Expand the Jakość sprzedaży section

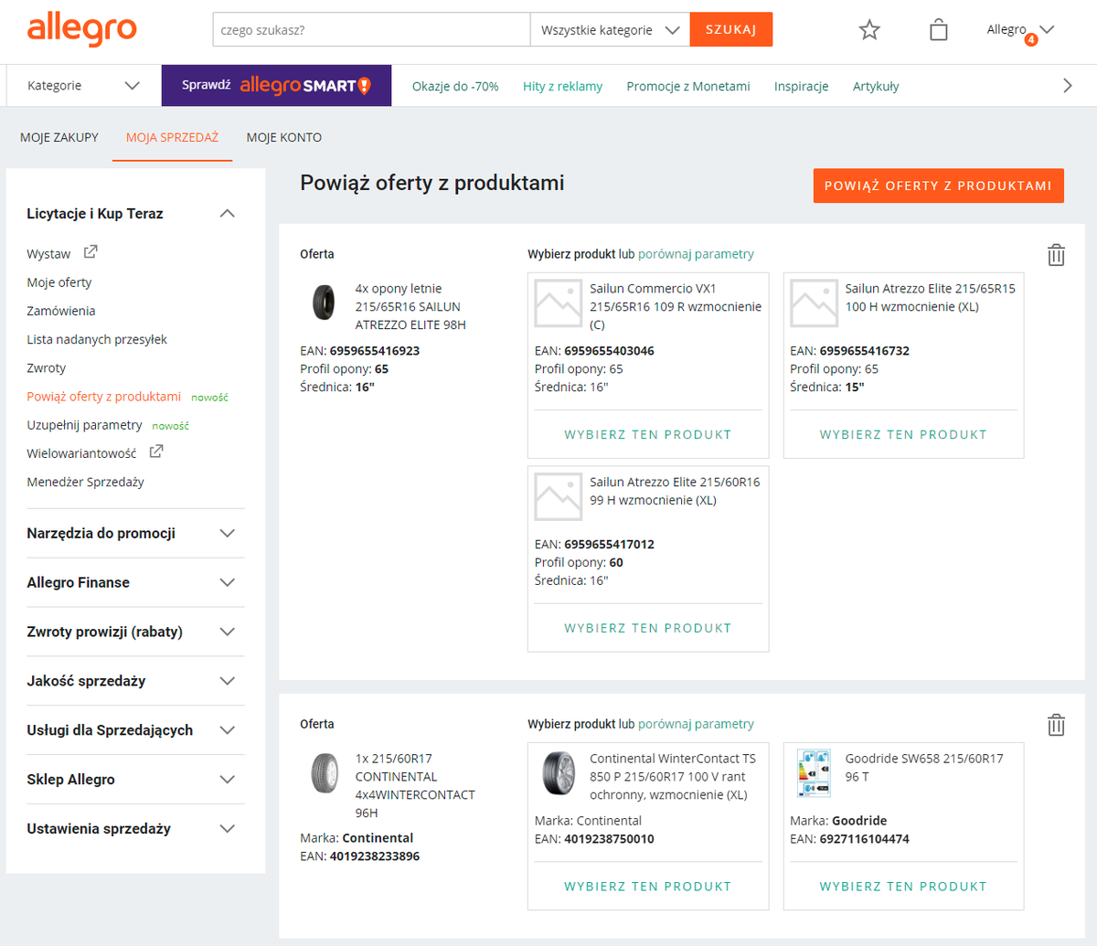[x=228, y=682]
